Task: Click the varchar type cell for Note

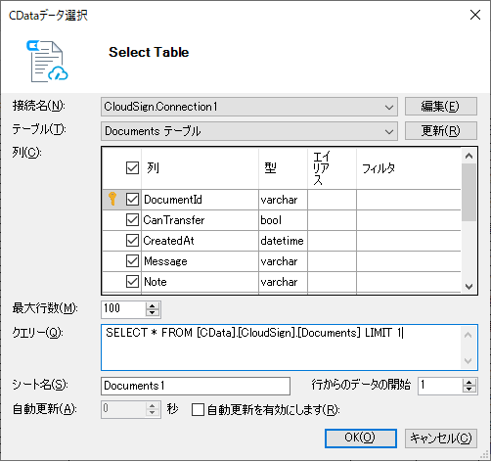Action: (283, 282)
